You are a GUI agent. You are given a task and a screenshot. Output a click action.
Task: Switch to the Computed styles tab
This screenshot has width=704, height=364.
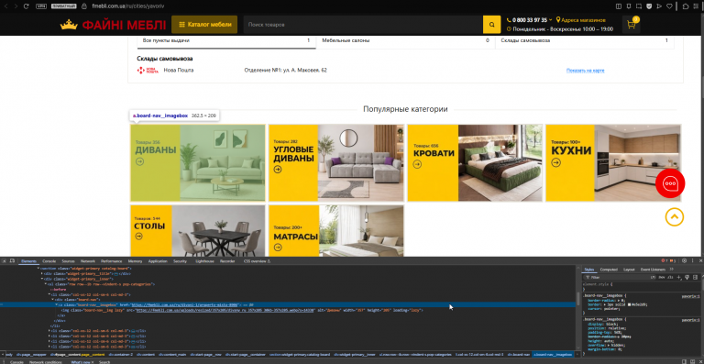[609, 270]
